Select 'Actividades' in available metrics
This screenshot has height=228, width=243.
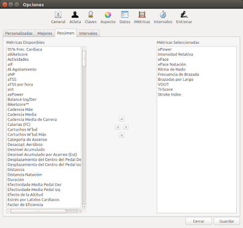pyautogui.click(x=44, y=60)
